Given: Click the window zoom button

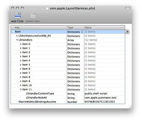Looking at the screenshot, I should pyautogui.click(x=22, y=8).
